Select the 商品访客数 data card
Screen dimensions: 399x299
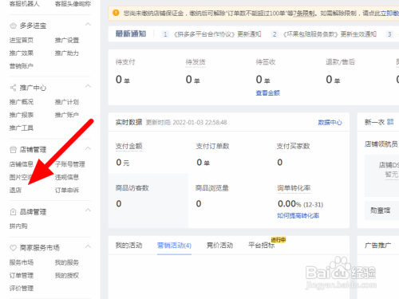coord(148,200)
